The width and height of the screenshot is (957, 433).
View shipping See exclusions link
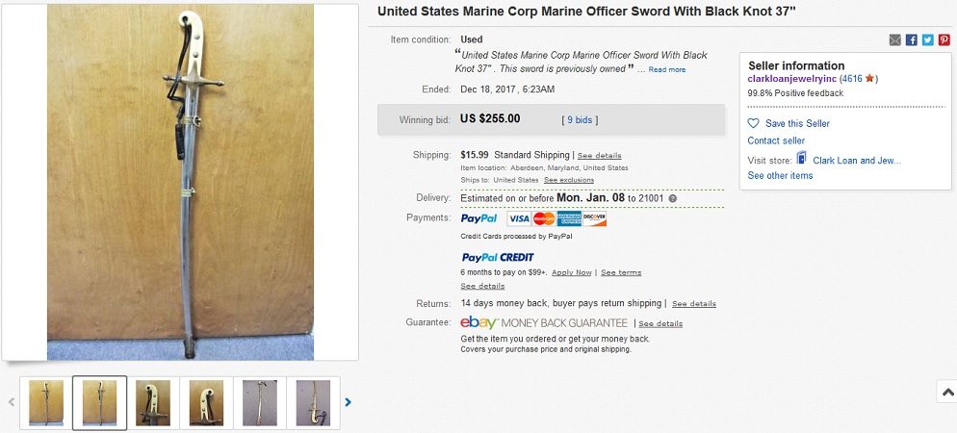(569, 180)
